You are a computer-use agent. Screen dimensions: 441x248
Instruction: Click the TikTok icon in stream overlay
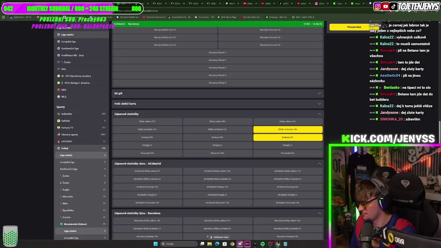(393, 6)
